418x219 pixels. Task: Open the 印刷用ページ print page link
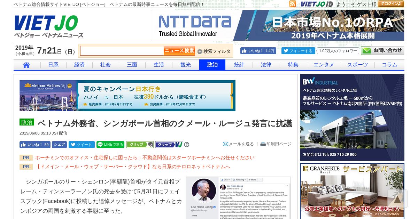point(276,144)
